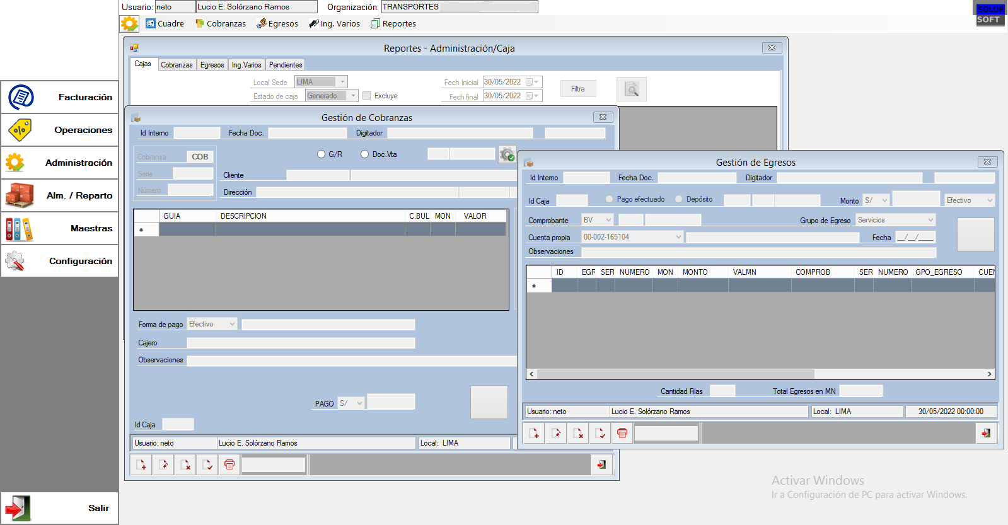Expand the Forma de pago dropdown
Screen dimensions: 1008x525
pos(232,324)
